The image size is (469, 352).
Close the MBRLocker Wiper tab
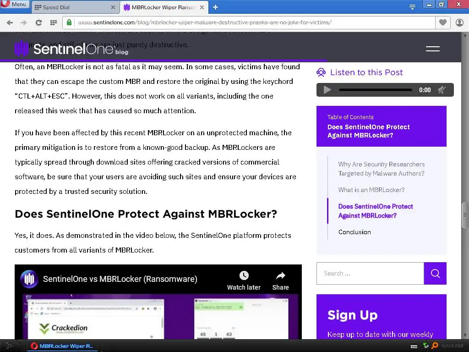click(x=202, y=7)
